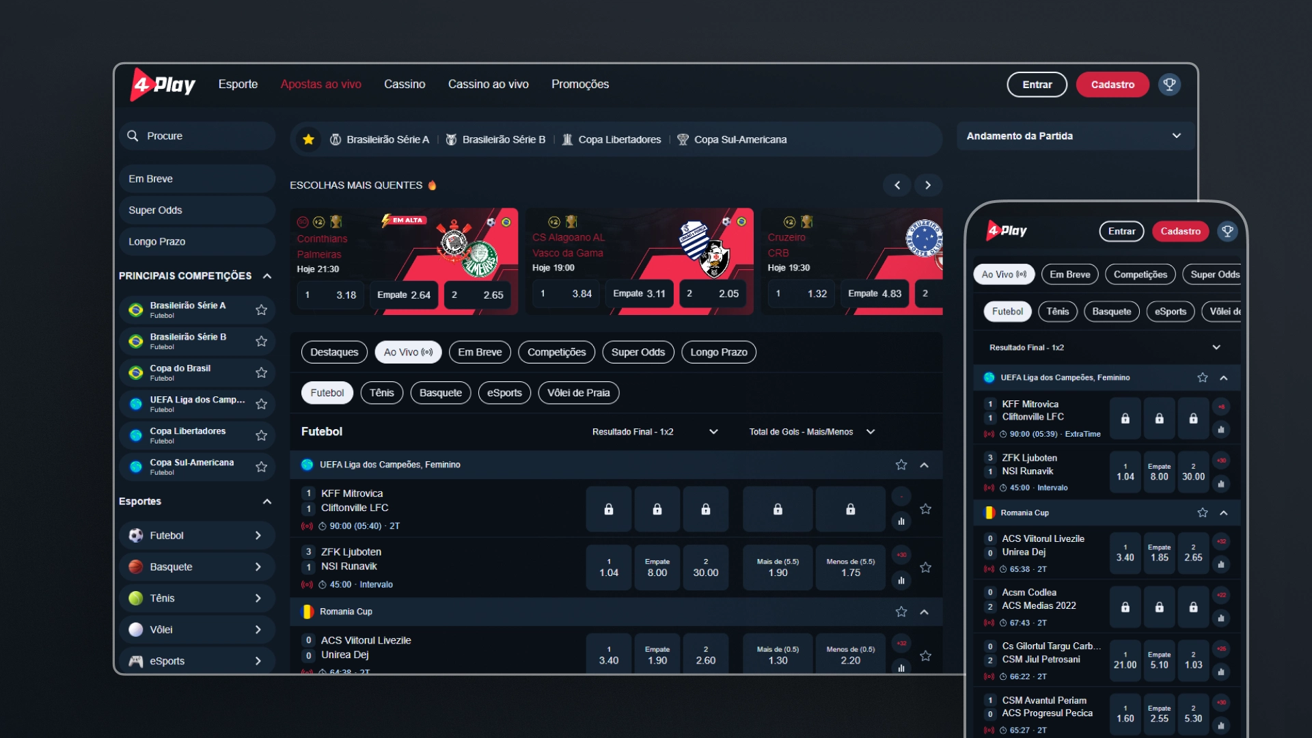Toggle favorite star for Copa Libertadores

(x=261, y=436)
